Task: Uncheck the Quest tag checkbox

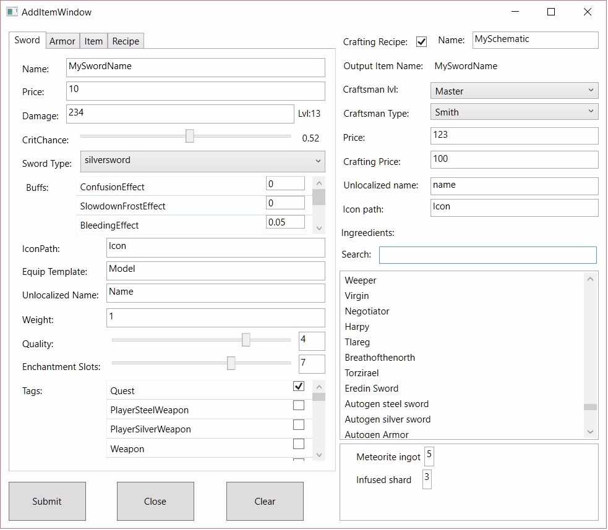Action: click(299, 386)
